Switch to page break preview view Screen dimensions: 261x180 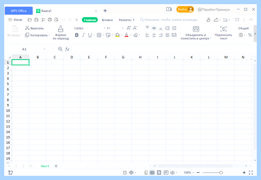tap(159, 172)
